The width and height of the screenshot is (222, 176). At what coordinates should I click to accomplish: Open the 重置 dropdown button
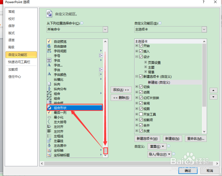[157, 146]
